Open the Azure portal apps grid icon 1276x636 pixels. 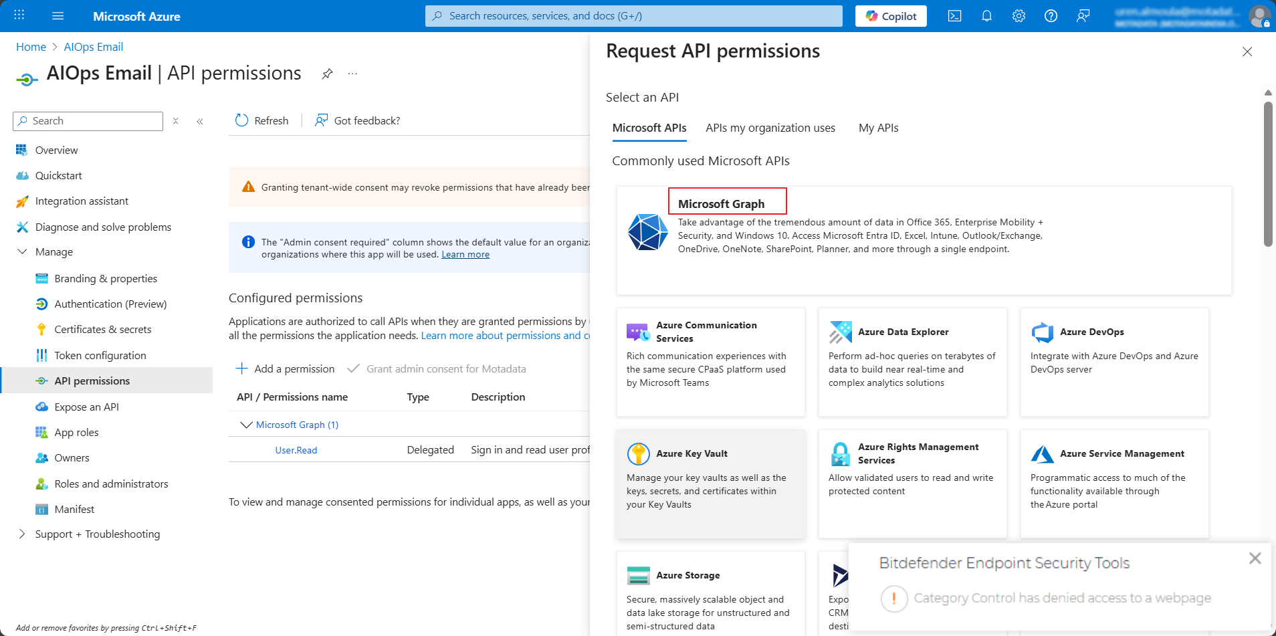[19, 15]
